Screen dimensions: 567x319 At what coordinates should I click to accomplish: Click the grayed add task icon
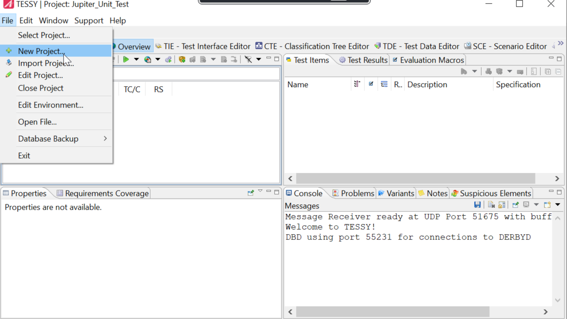tap(224, 60)
